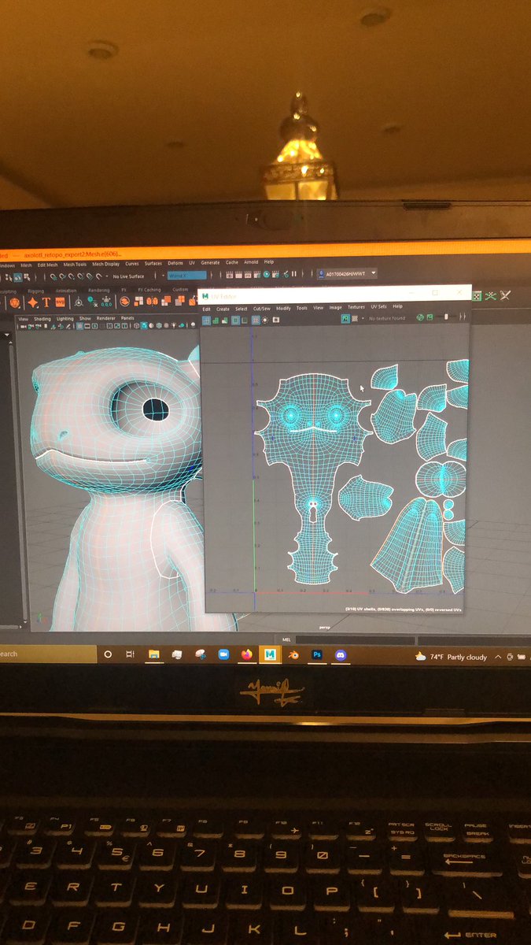
Task: Open the viewport Shading menu
Action: (42, 319)
